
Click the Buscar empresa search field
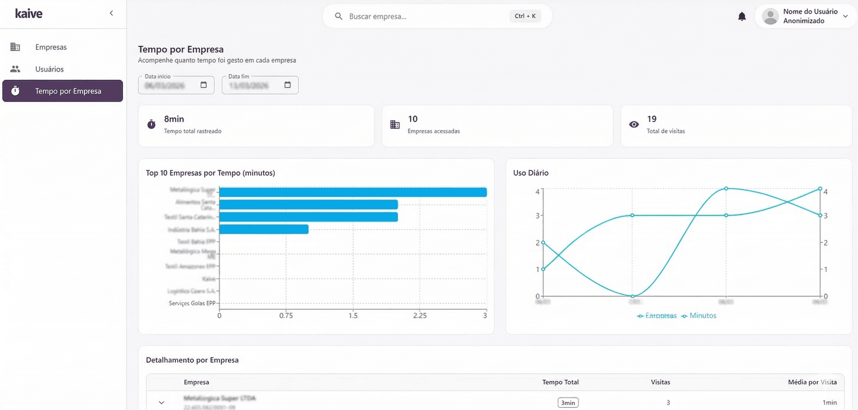pyautogui.click(x=398, y=16)
